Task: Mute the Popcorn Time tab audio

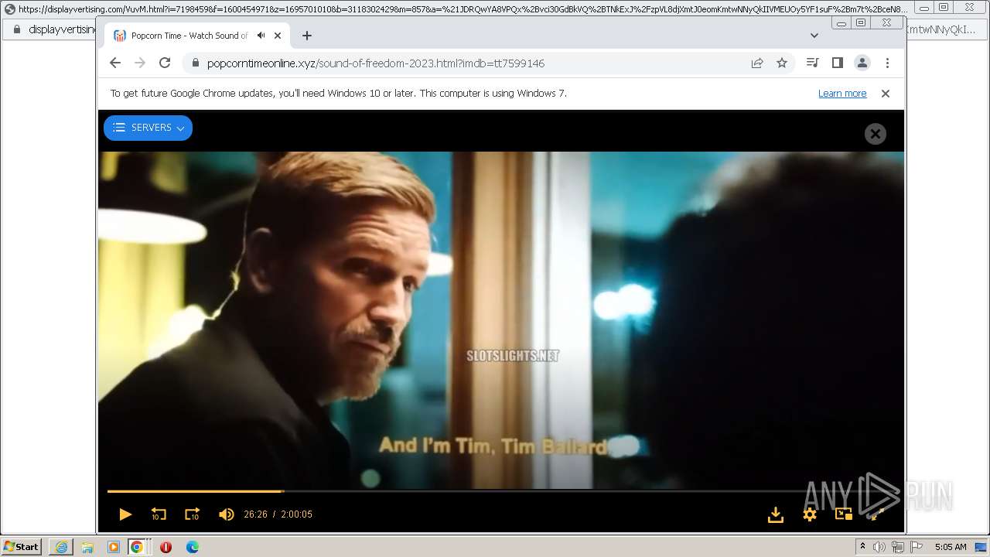Action: click(x=261, y=36)
